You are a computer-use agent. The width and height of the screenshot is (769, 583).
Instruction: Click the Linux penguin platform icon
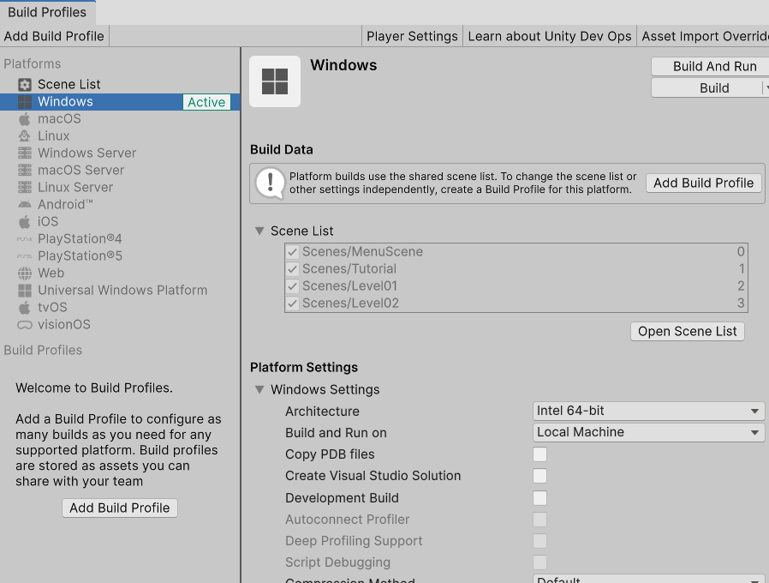tap(25, 135)
